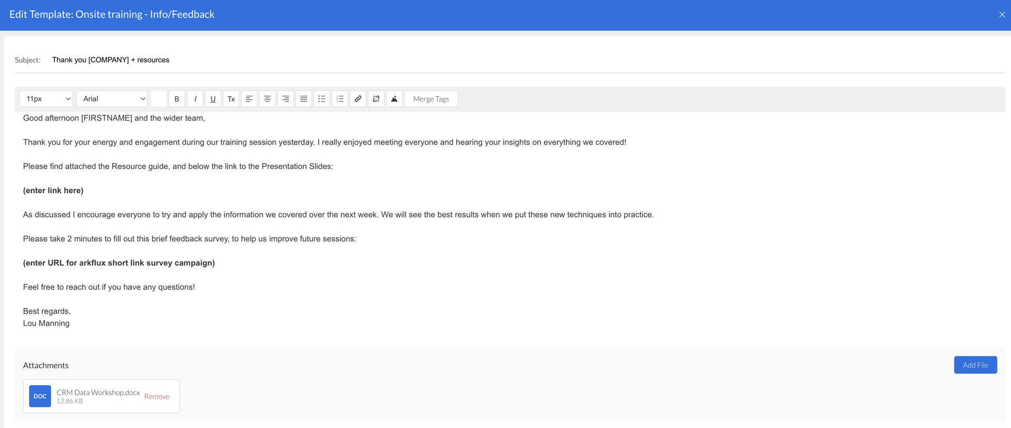Screen dimensions: 1011x428
Task: Remove link with unlink icon
Action: pos(376,99)
